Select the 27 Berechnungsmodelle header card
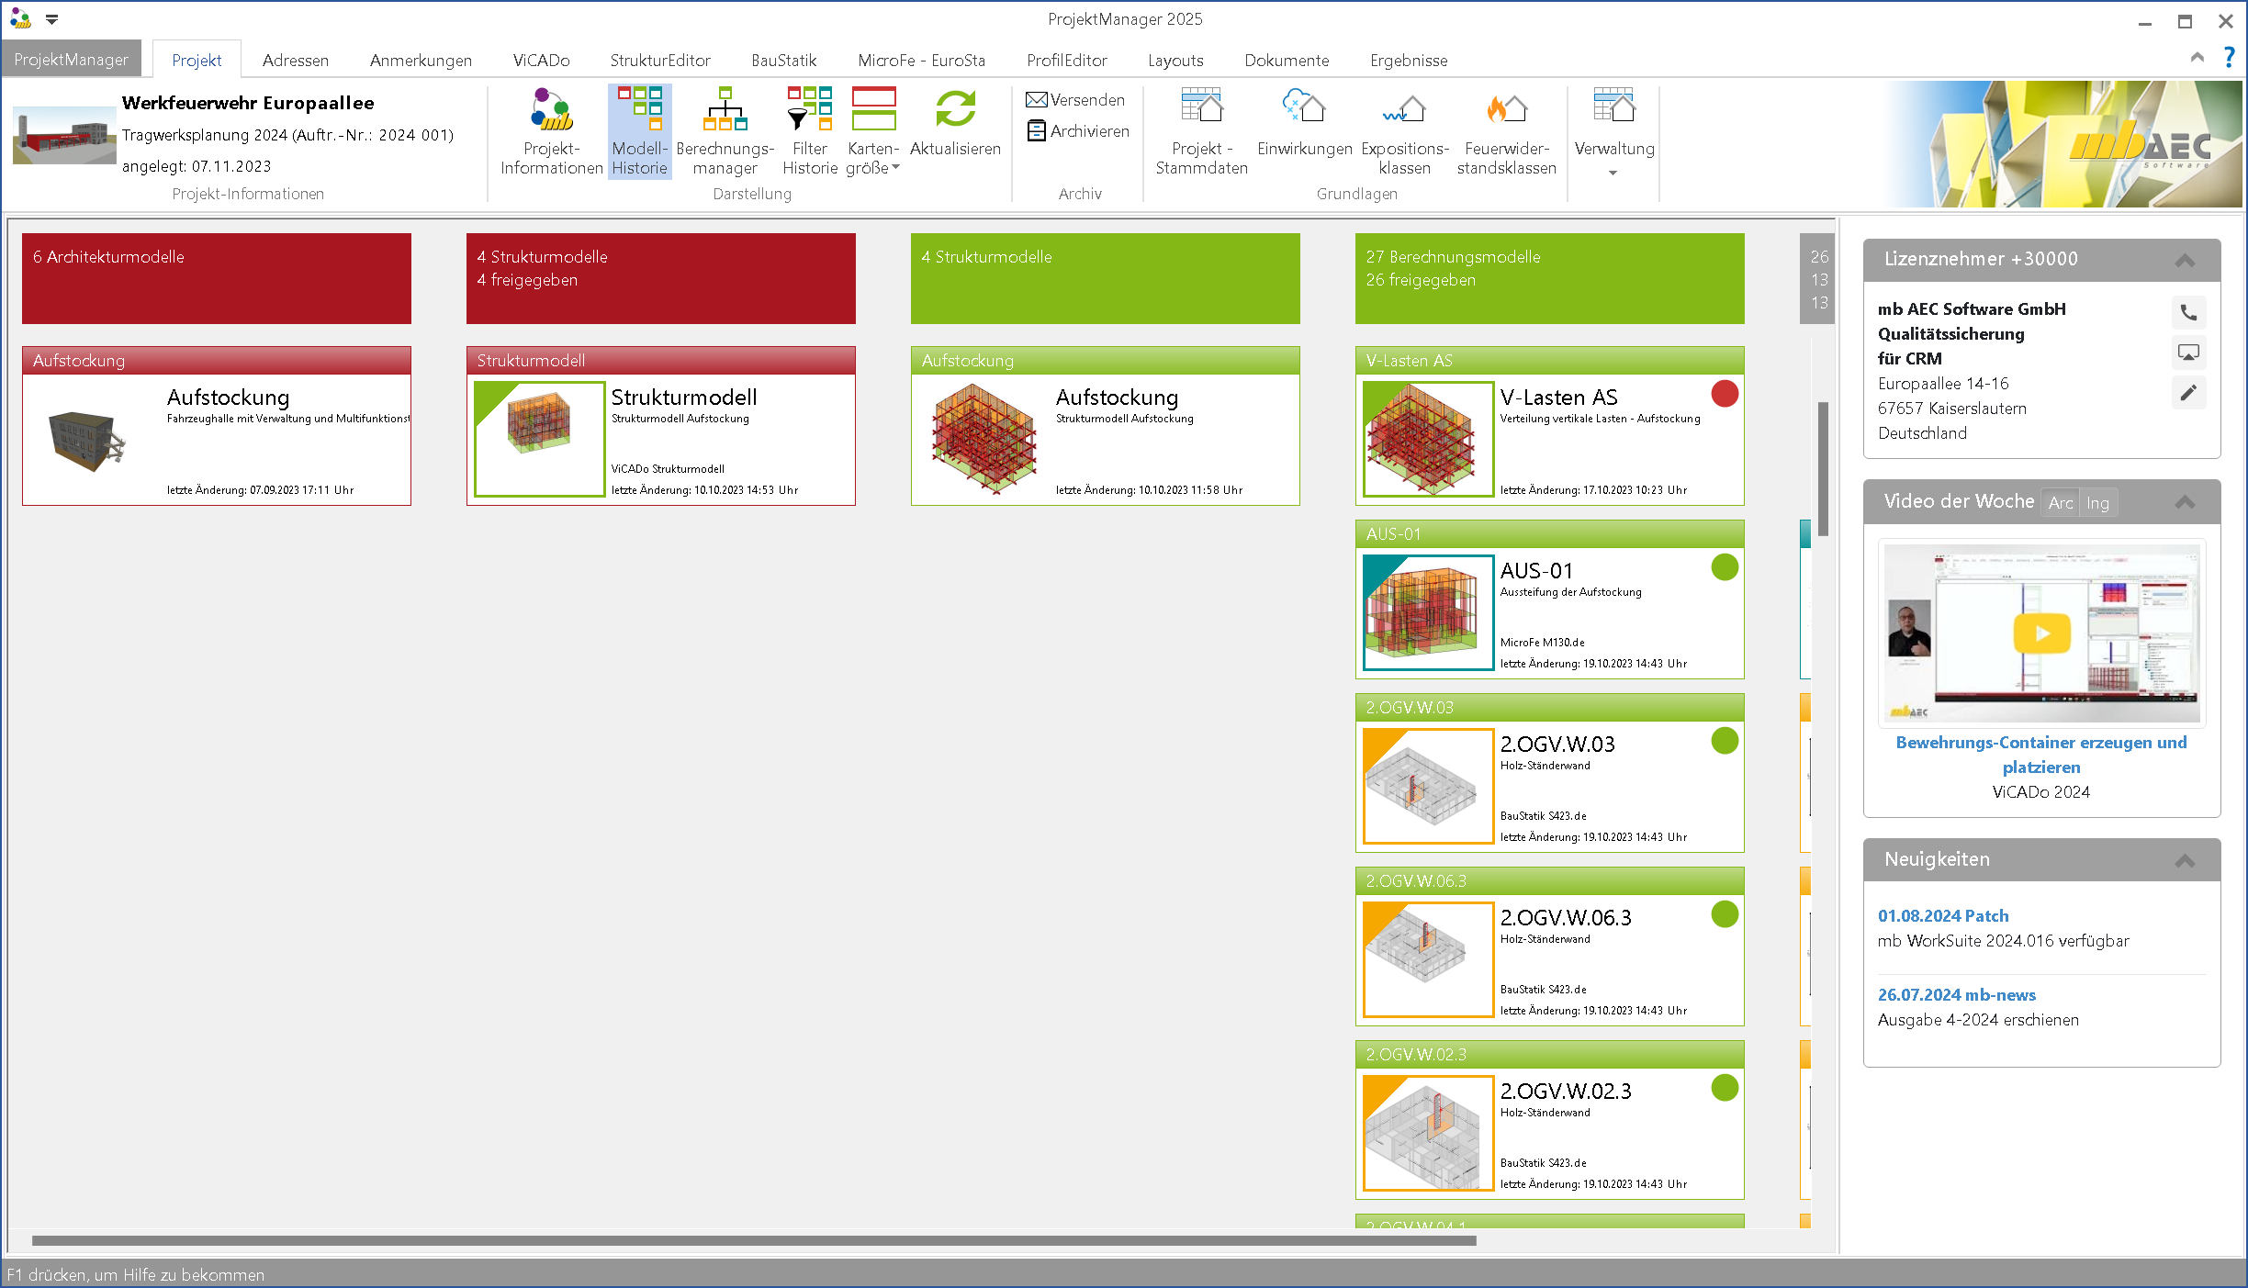This screenshot has width=2248, height=1288. [x=1550, y=278]
